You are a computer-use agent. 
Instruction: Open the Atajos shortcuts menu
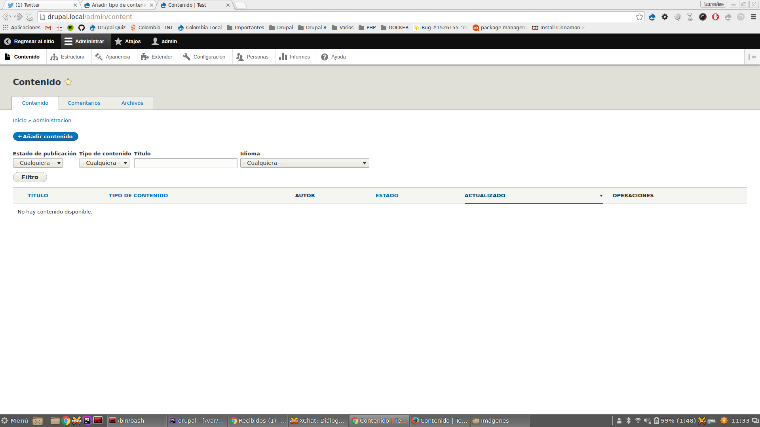tap(128, 42)
